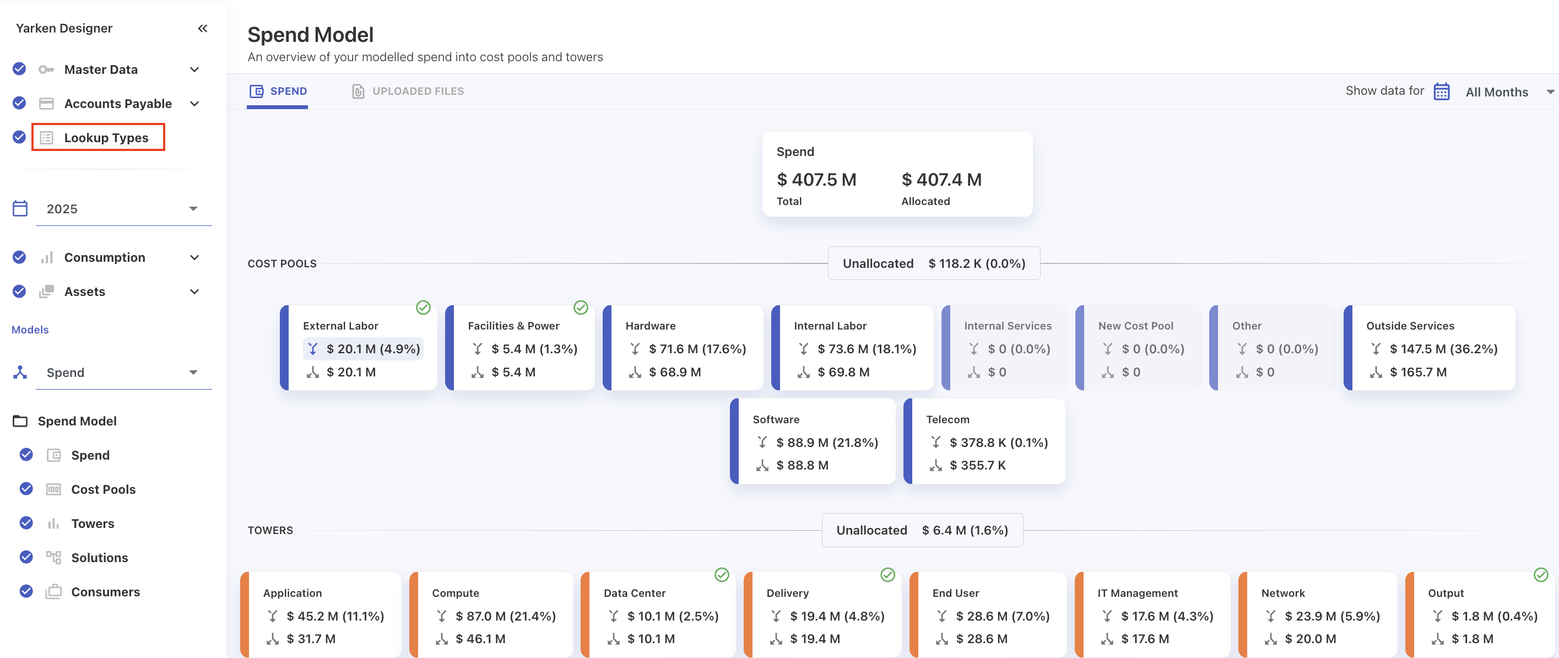Toggle the checkmark next to Cost Pools

click(x=26, y=489)
